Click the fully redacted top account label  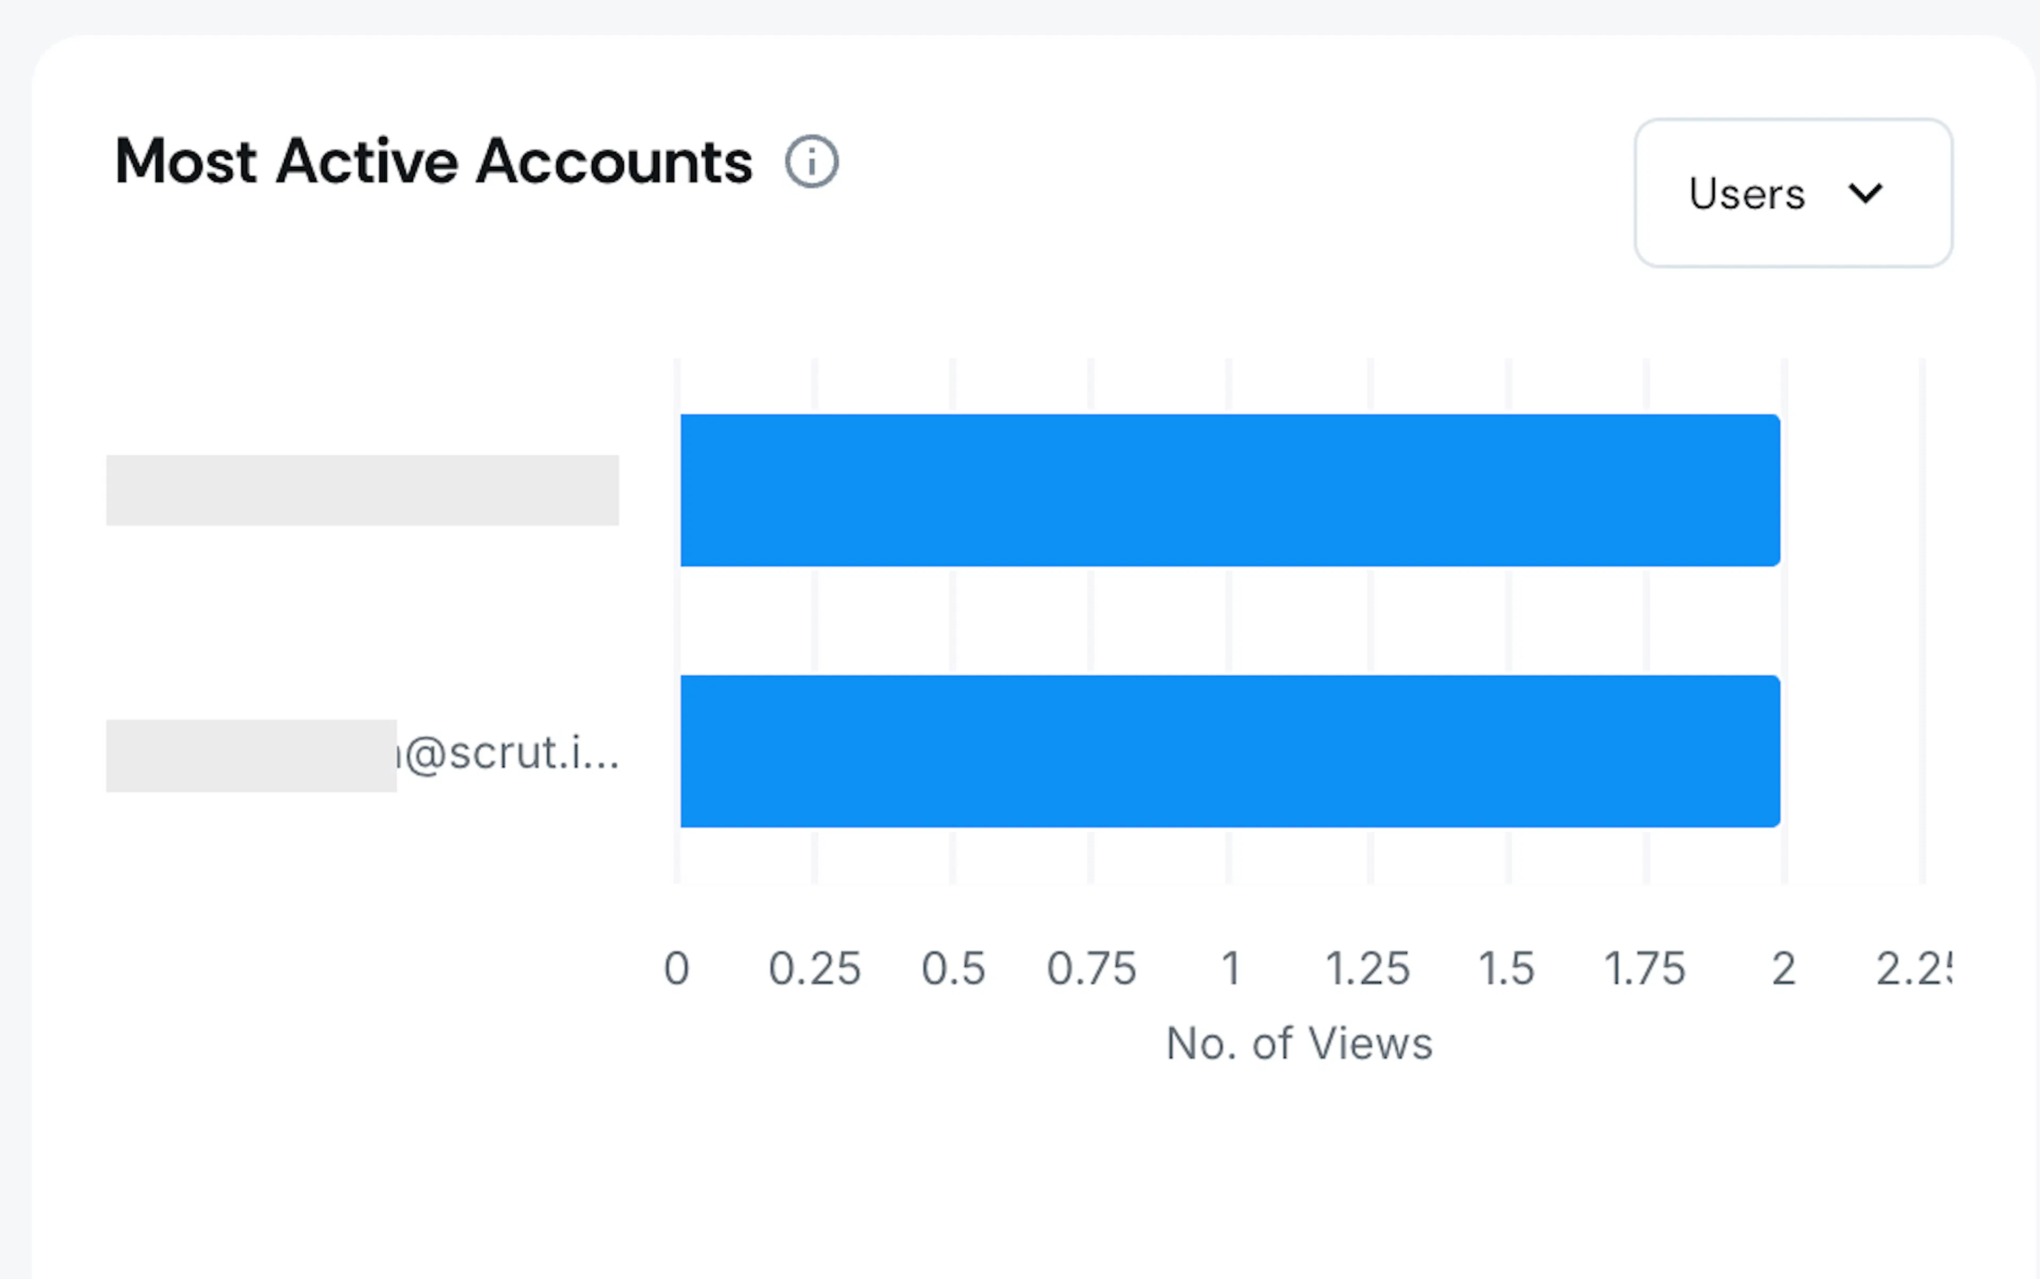[362, 491]
